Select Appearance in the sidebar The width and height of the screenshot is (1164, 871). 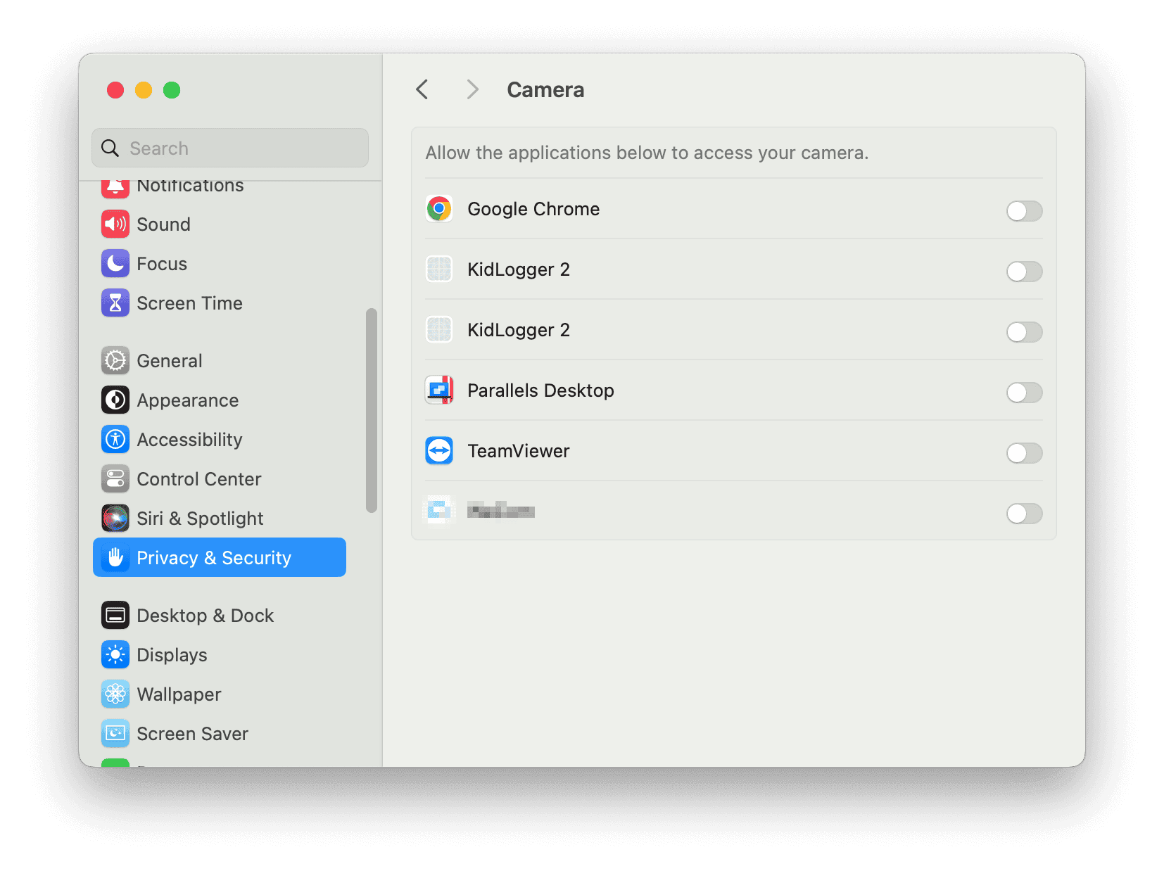[220, 400]
